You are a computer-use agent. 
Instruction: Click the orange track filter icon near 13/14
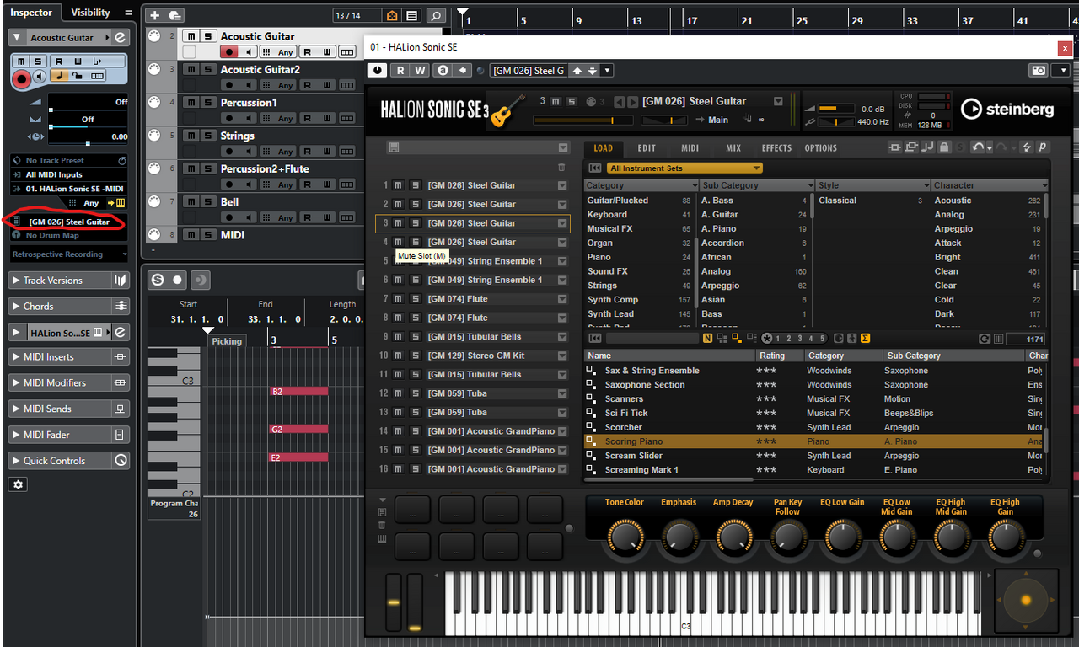coord(391,15)
